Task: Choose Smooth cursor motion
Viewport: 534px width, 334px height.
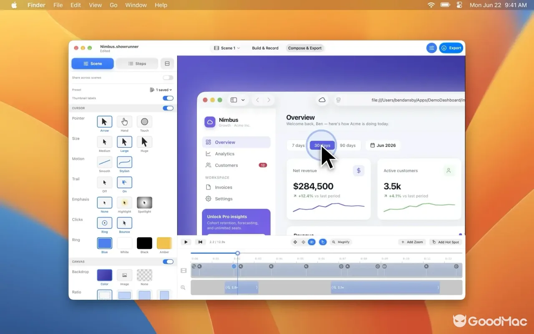Action: (104, 162)
